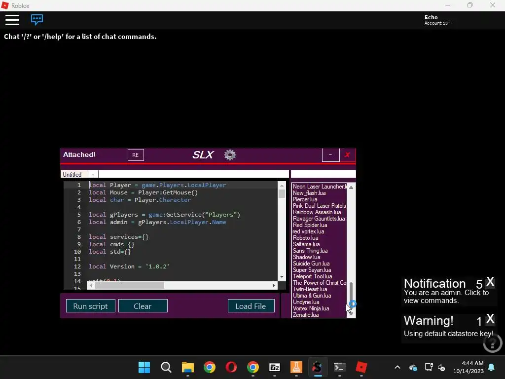Screen dimensions: 505x379
Task: Click the Load File button
Action: (251, 306)
